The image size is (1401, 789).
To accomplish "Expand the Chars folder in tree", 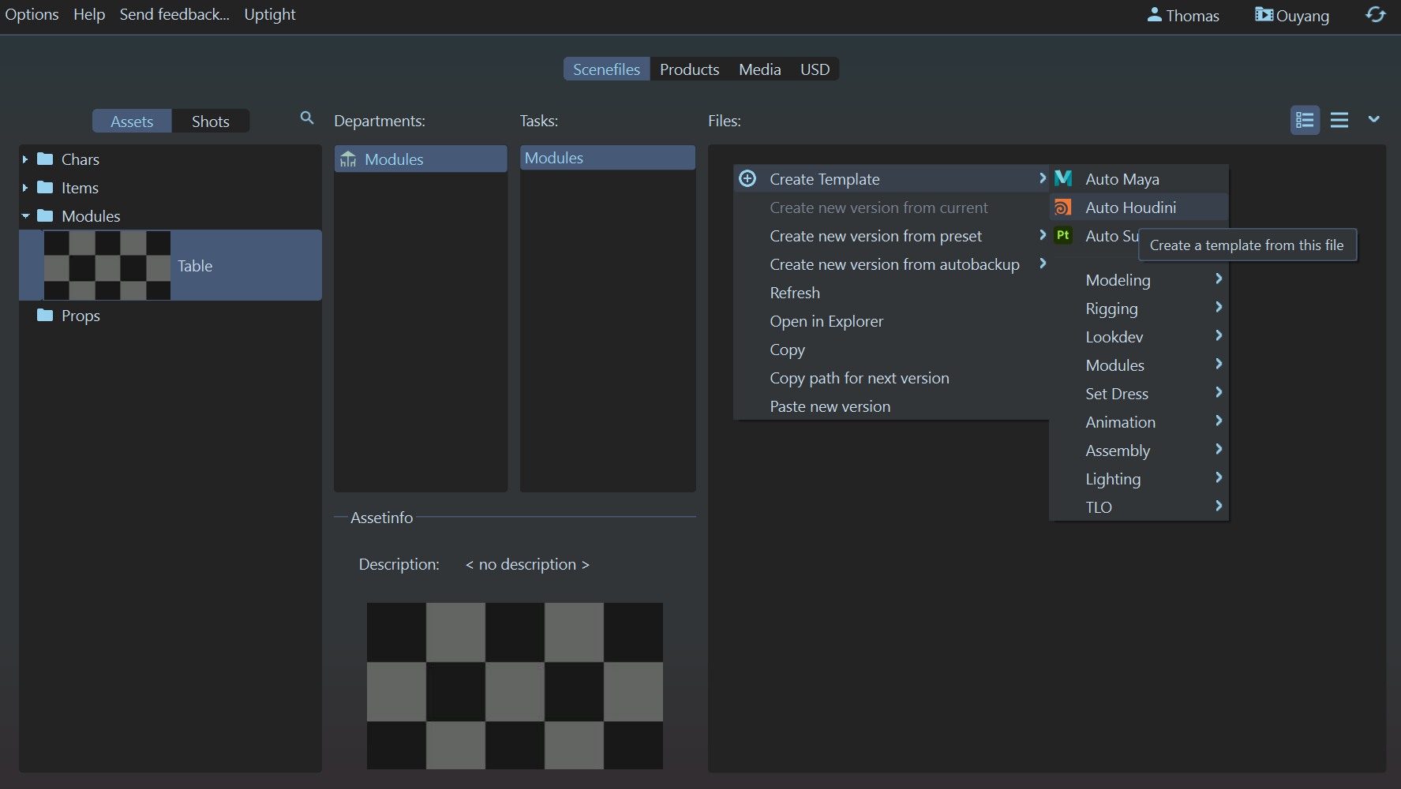I will 25,159.
